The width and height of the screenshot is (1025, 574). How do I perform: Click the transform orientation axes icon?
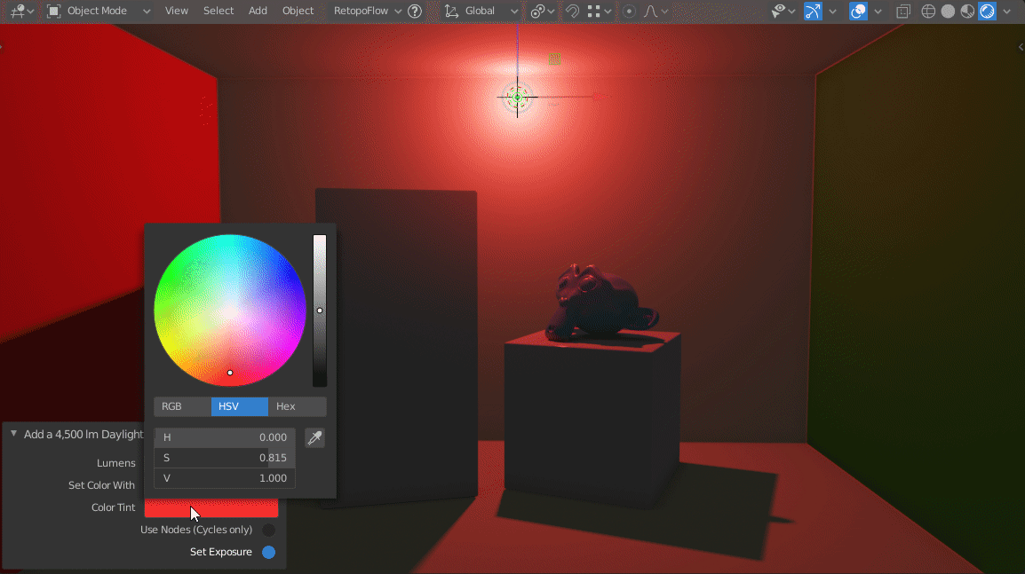[x=451, y=12]
